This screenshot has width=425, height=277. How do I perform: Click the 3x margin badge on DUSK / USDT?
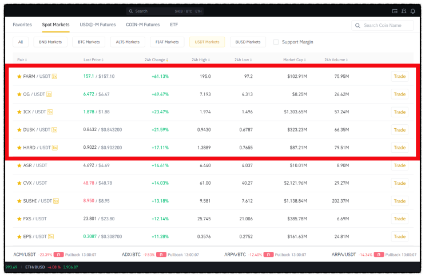point(54,130)
